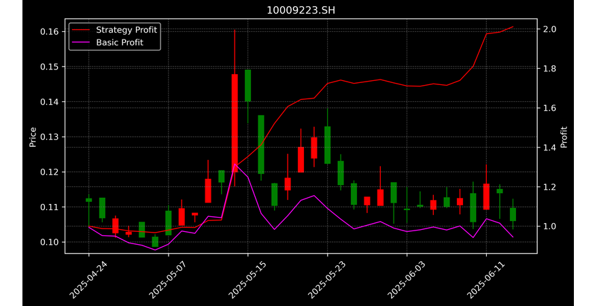Select the Basic Profit legend entry

(107, 42)
